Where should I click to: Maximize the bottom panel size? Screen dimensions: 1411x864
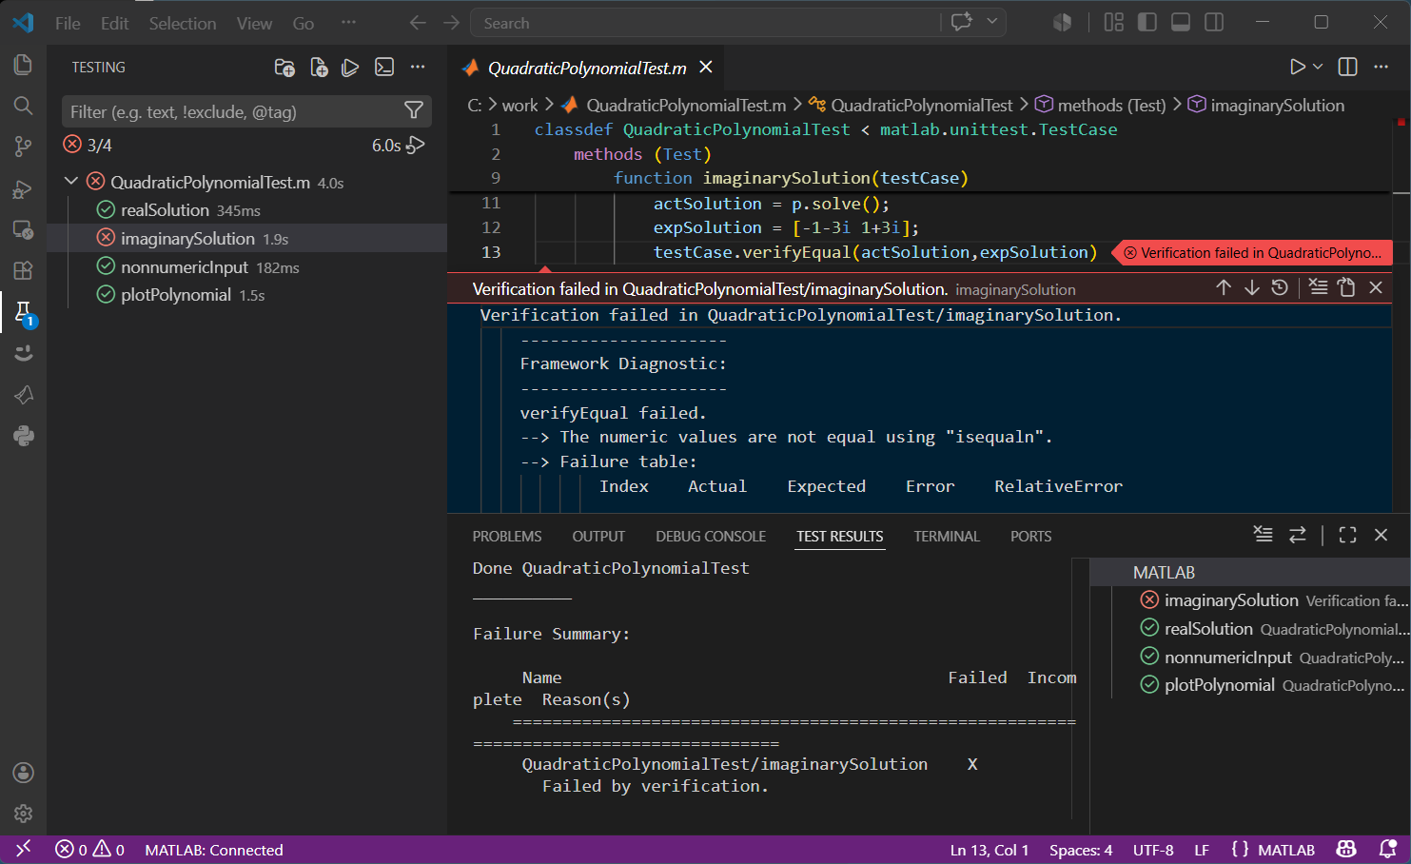[1347, 536]
